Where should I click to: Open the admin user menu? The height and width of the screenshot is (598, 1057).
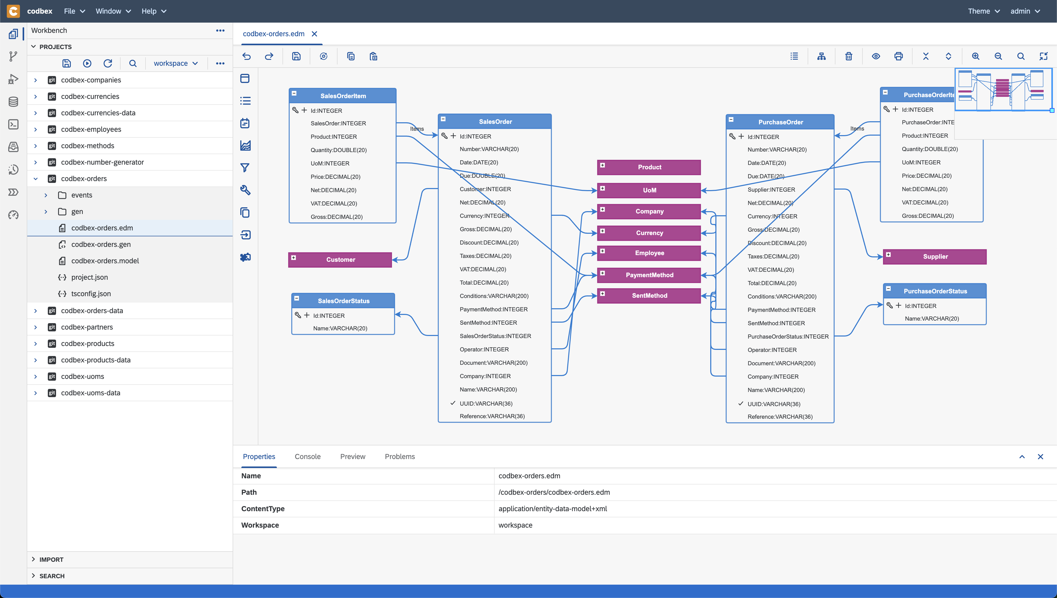[x=1026, y=11]
